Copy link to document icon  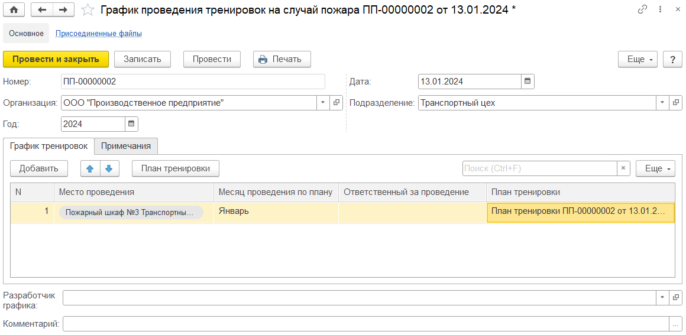642,9
